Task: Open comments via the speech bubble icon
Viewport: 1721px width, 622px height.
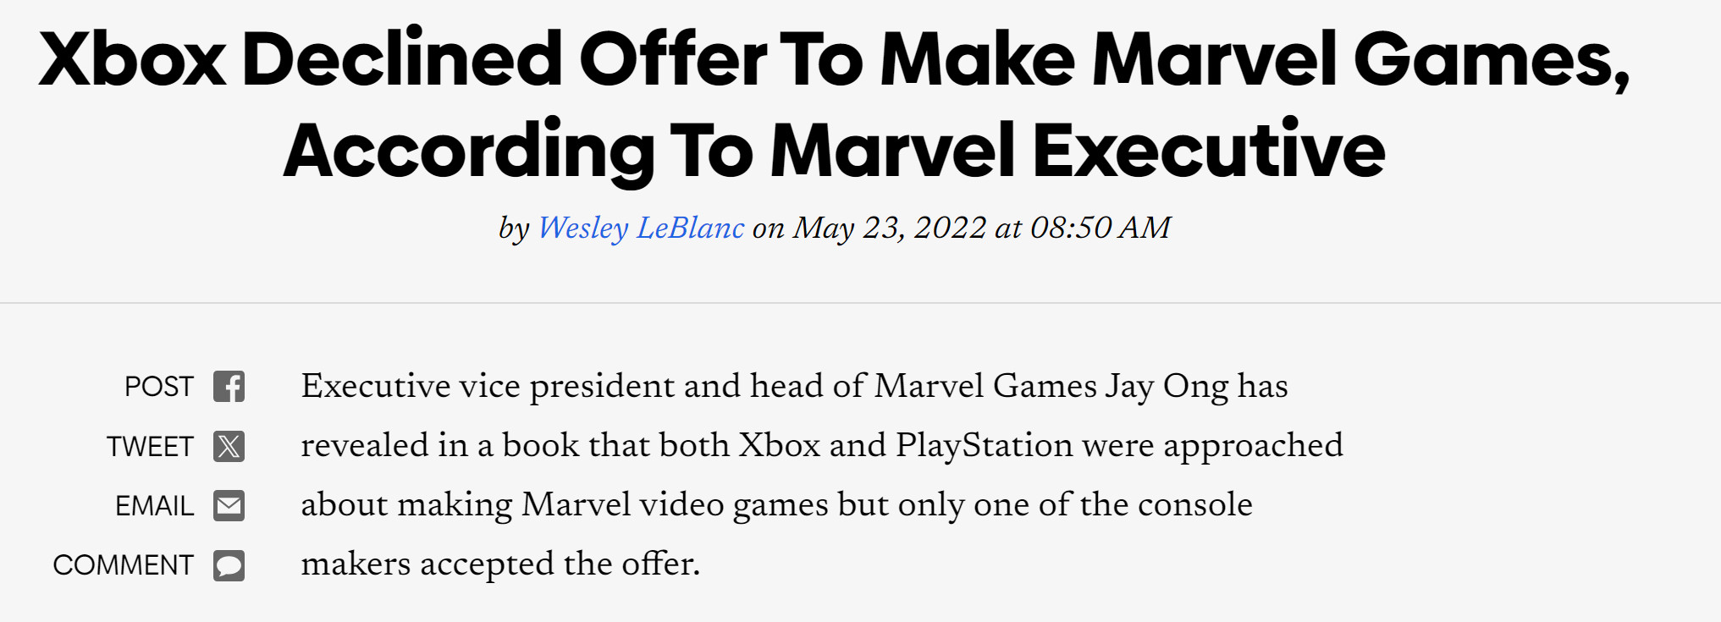Action: tap(229, 565)
